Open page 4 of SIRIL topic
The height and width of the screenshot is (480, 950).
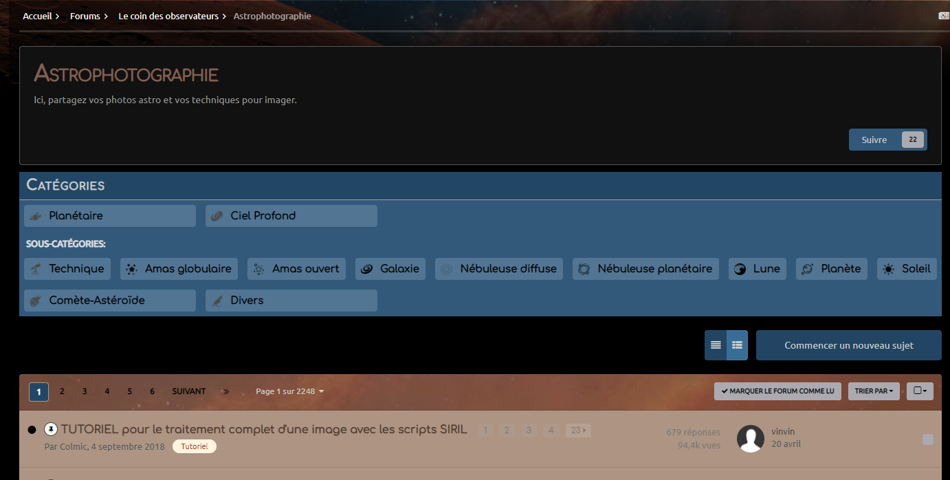pyautogui.click(x=551, y=430)
